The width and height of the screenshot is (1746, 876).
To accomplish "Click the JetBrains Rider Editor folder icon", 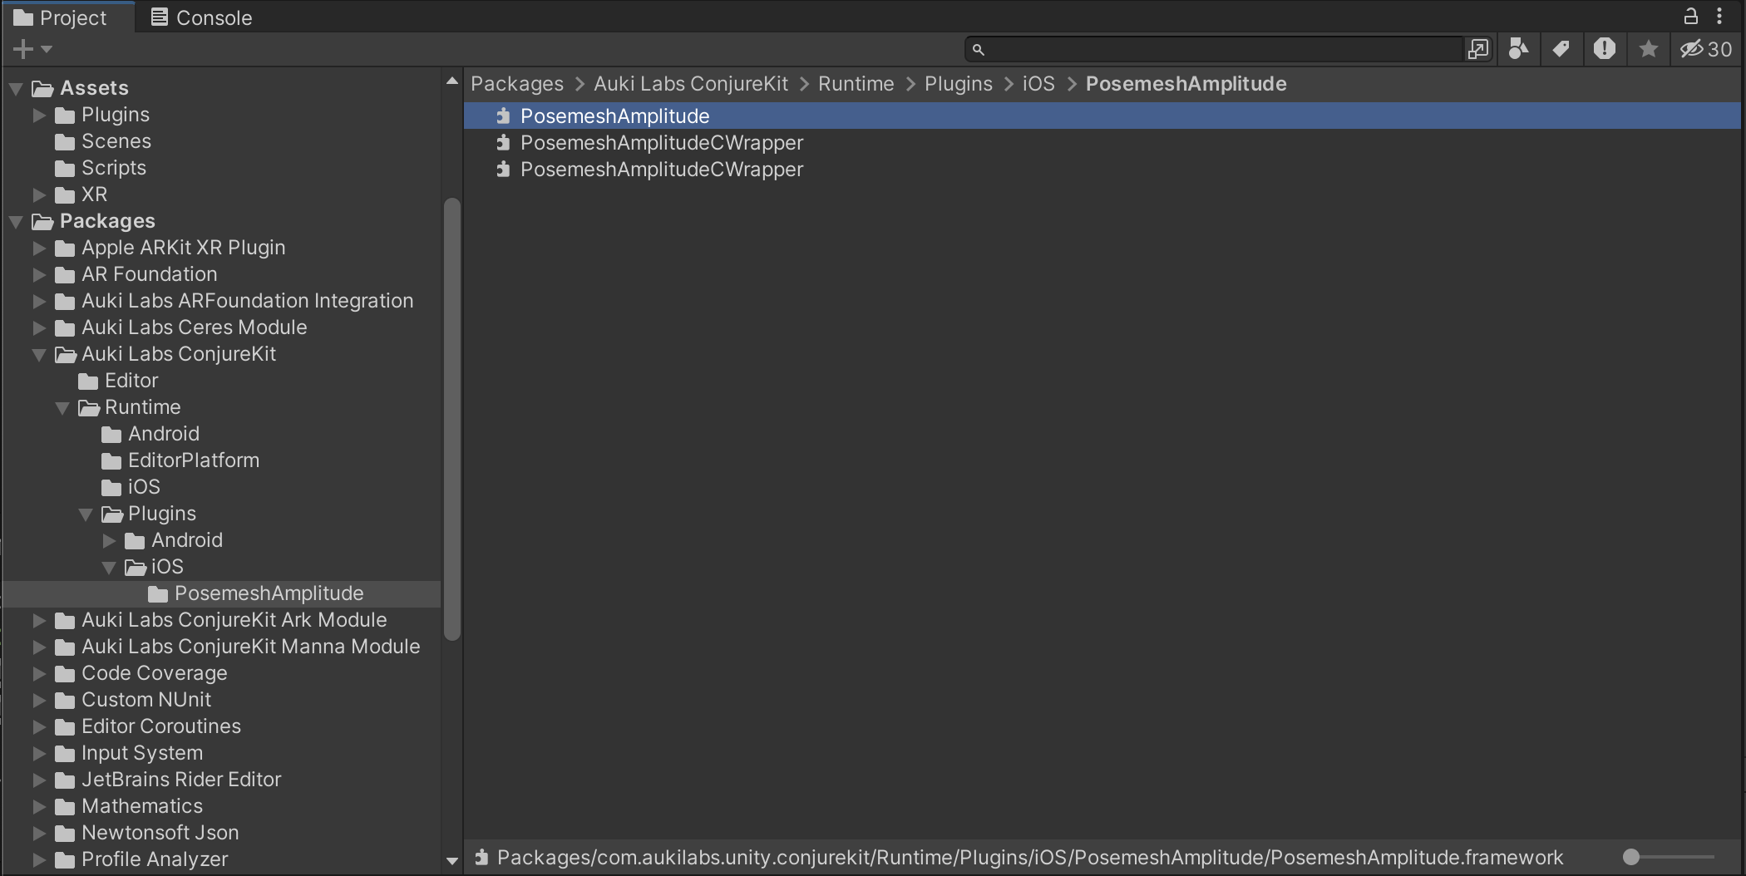I will (65, 780).
